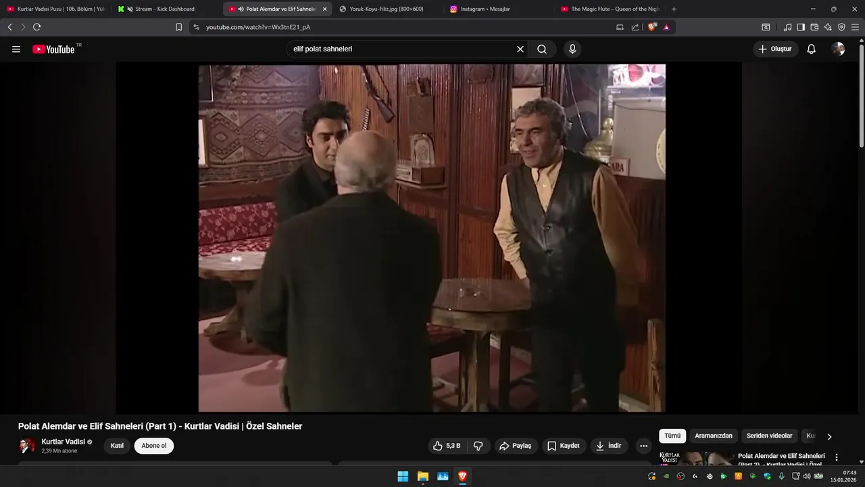The image size is (865, 487).
Task: Subscribe with Abone ol button
Action: click(154, 446)
